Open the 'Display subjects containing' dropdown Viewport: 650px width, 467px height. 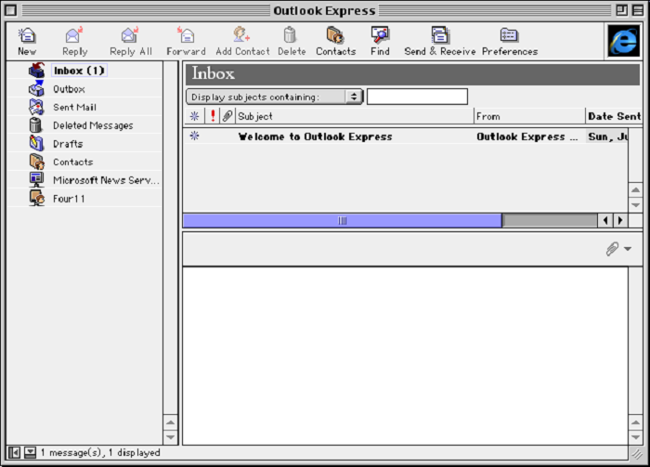[x=274, y=97]
